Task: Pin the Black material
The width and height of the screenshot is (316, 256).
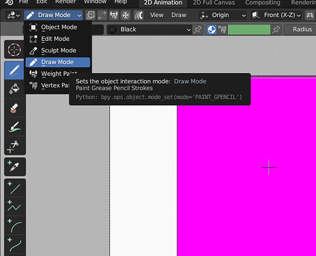Action: [x=197, y=29]
